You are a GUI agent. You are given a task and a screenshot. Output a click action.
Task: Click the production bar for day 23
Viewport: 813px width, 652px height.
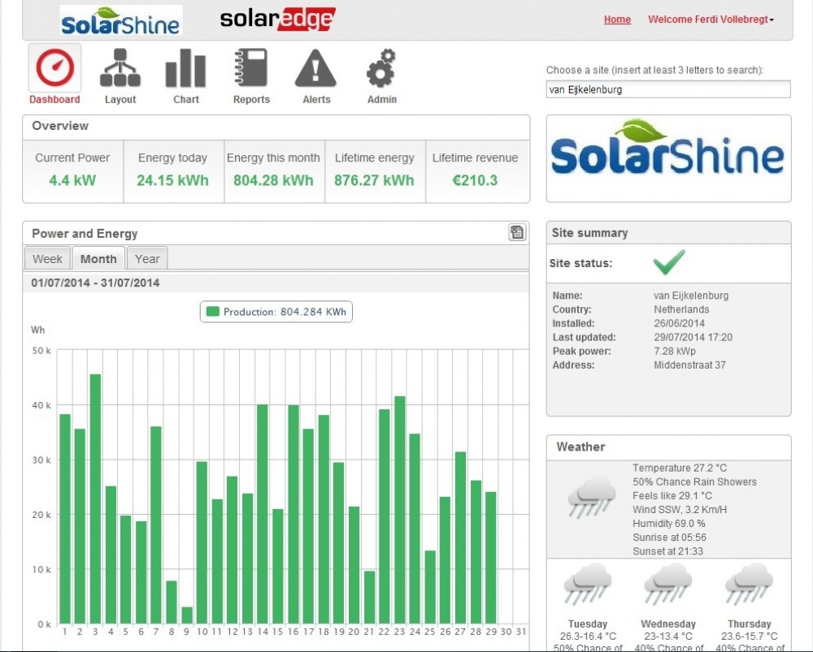click(x=400, y=509)
